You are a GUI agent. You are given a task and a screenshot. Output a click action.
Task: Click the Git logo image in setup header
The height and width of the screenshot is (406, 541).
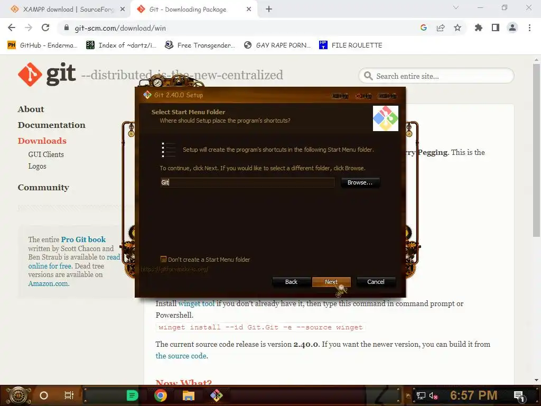coord(385,118)
